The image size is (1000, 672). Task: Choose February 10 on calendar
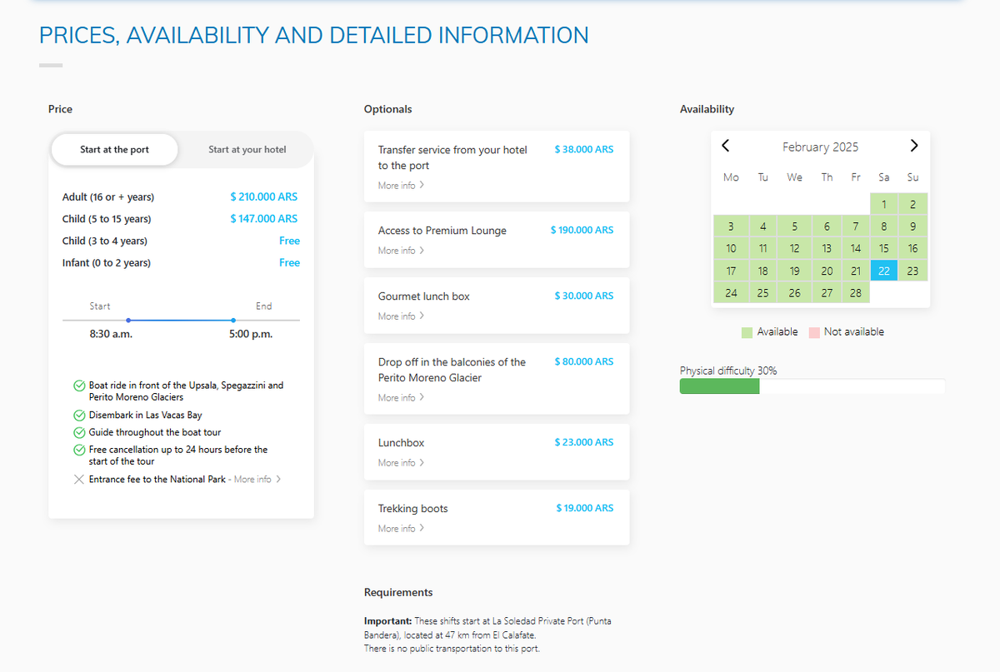click(731, 248)
